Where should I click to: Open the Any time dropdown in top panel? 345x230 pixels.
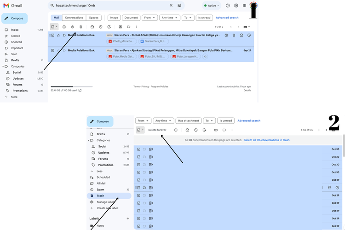[x=169, y=17]
